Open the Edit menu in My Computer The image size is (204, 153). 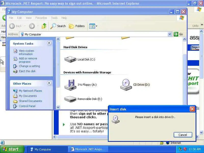(19, 18)
